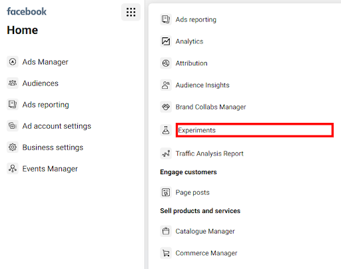Image resolution: width=341 pixels, height=269 pixels.
Task: Click the Audiences people icon
Action: tap(13, 83)
